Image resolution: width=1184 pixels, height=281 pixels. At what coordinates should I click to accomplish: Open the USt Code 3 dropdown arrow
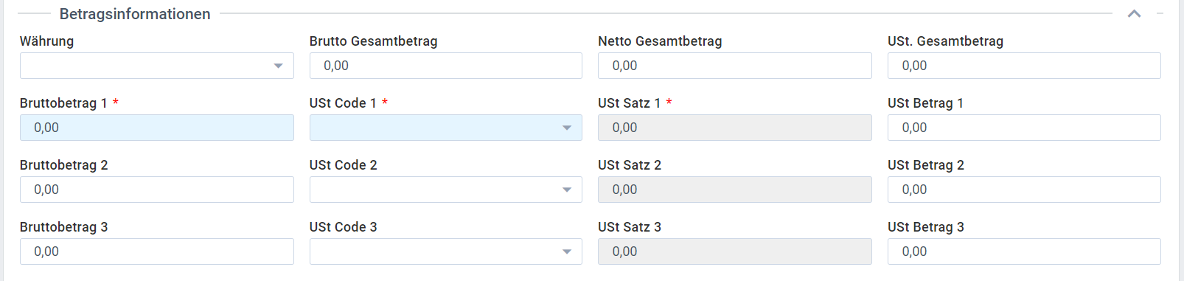coord(567,251)
